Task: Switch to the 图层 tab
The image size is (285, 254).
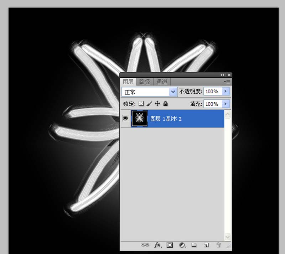Action: click(x=128, y=82)
